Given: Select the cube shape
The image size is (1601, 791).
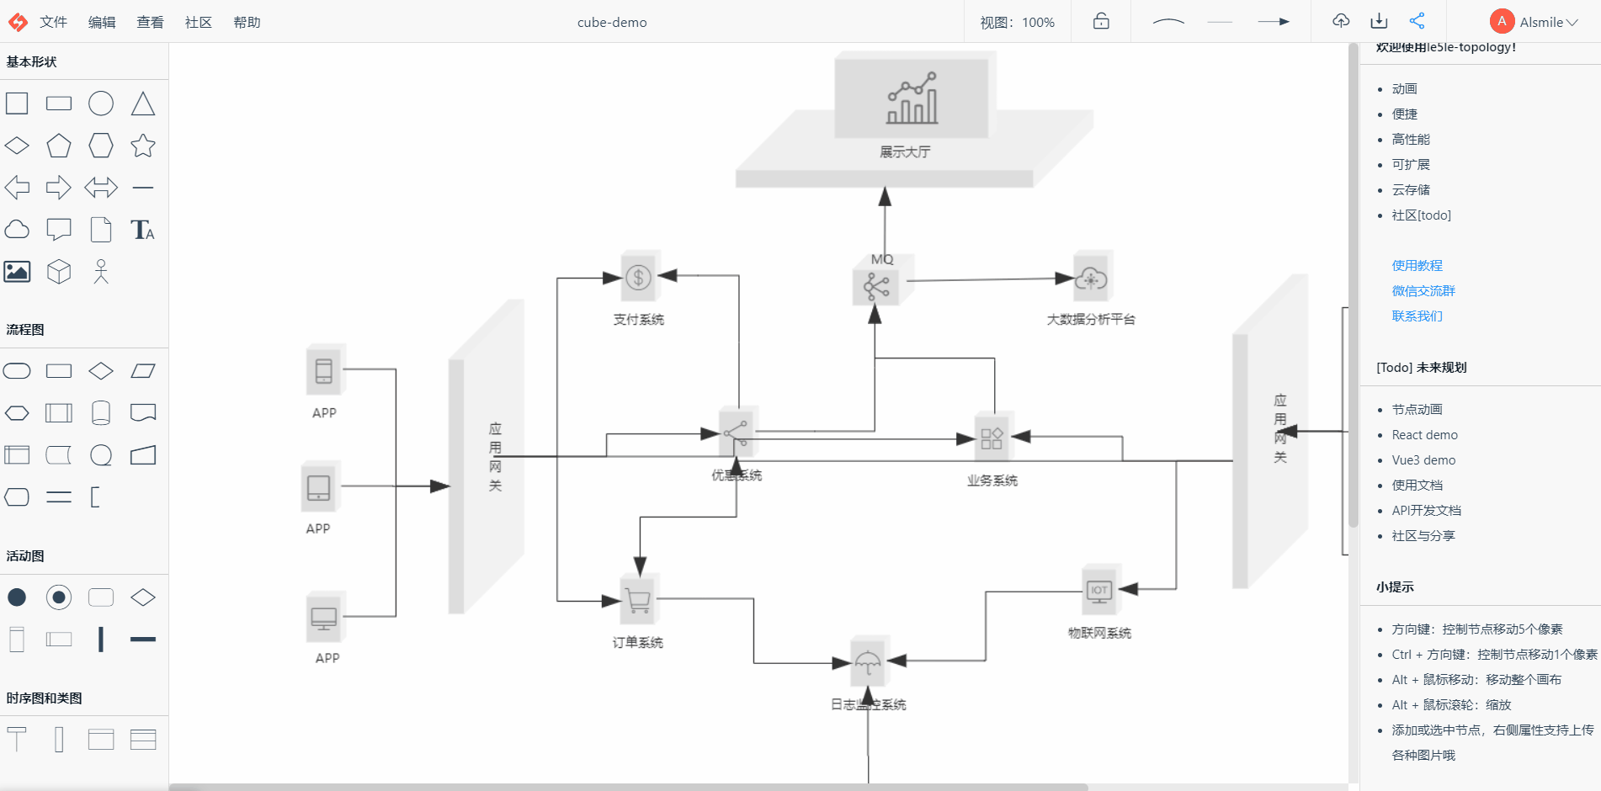Looking at the screenshot, I should tap(59, 272).
